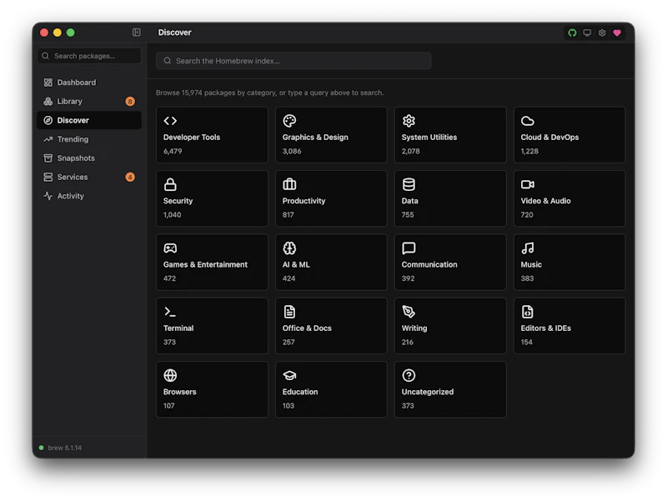Click the 392 count on Communication card
The width and height of the screenshot is (667, 501).
click(x=408, y=278)
